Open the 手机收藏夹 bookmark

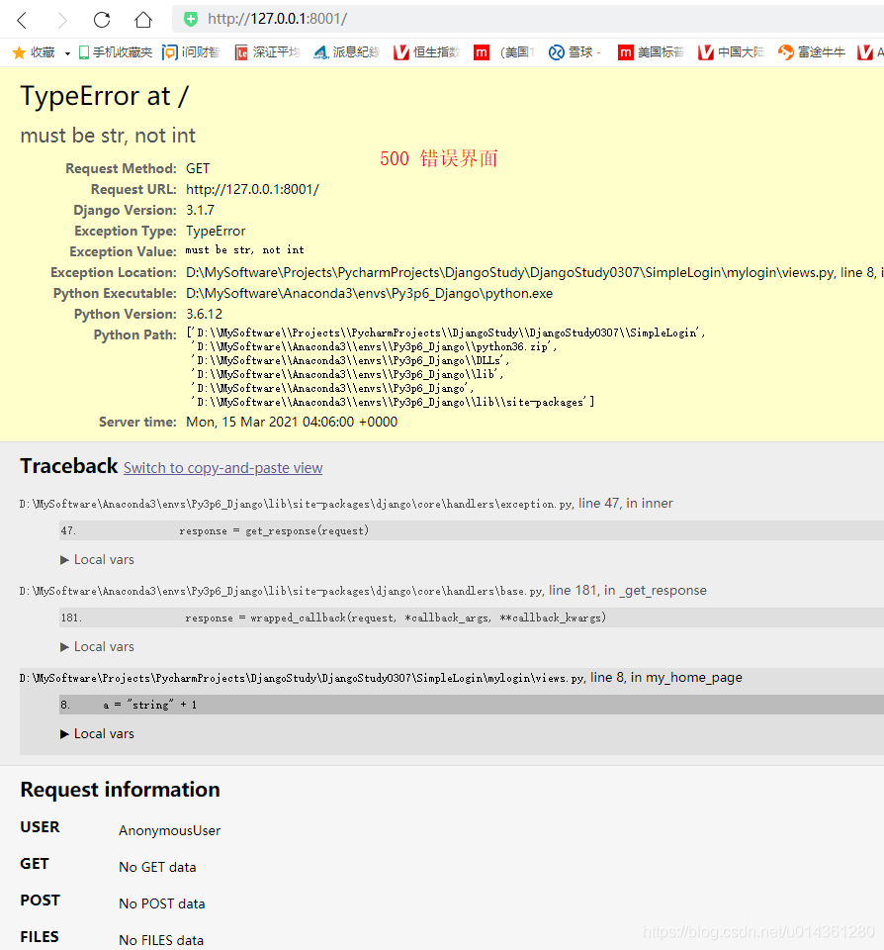click(x=115, y=52)
